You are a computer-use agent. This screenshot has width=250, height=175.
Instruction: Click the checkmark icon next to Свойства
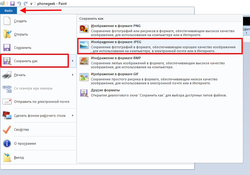pyautogui.click(x=7, y=130)
